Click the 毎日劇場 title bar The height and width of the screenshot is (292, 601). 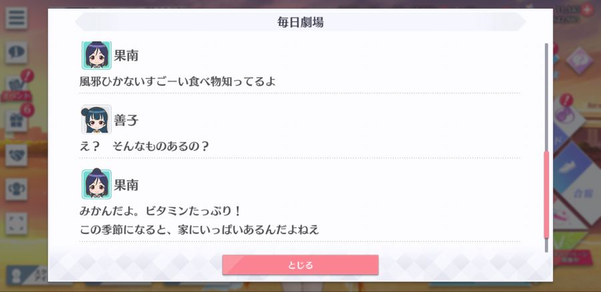300,22
